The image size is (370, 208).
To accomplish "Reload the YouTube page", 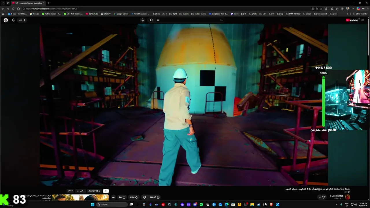I will (13, 9).
